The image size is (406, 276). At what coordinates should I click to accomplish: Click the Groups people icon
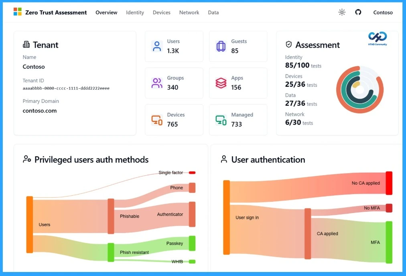click(x=157, y=83)
